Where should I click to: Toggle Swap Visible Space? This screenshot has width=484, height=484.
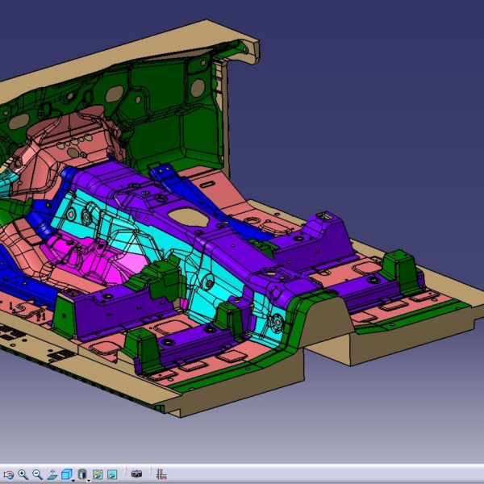click(x=112, y=475)
